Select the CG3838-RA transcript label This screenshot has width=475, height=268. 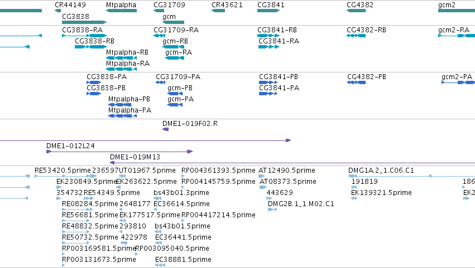83,30
